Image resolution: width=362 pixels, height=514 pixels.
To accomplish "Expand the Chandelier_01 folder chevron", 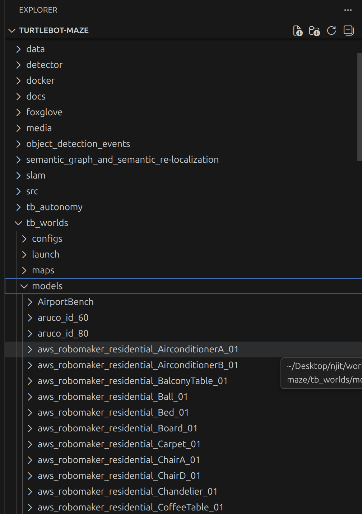I will (30, 492).
